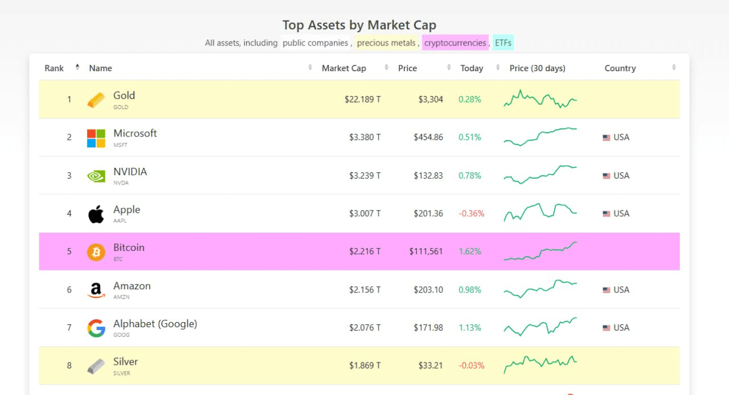
Task: Click the Gold bar icon
Action: point(96,100)
